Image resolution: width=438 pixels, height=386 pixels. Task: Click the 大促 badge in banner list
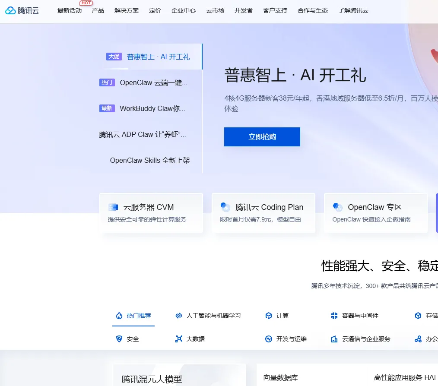pyautogui.click(x=114, y=57)
